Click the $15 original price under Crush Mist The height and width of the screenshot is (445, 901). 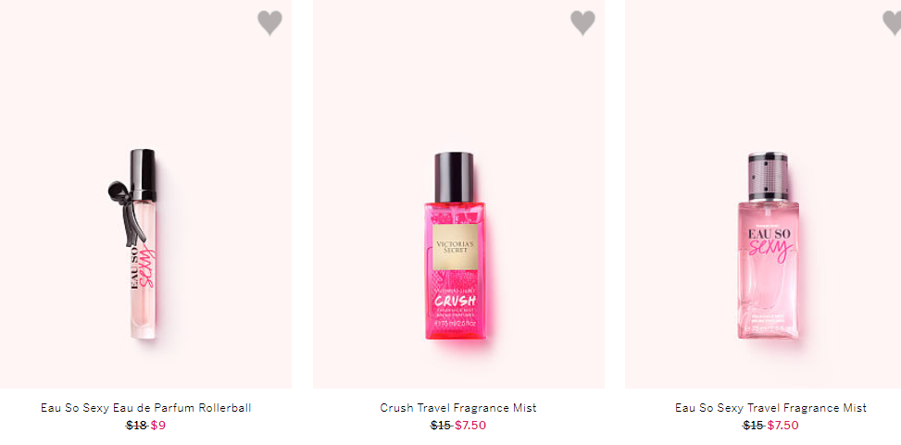pyautogui.click(x=442, y=426)
